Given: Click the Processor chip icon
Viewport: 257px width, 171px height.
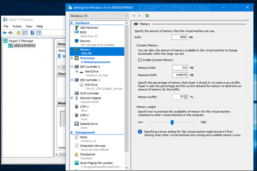Looking at the screenshot, I should click(77, 58).
